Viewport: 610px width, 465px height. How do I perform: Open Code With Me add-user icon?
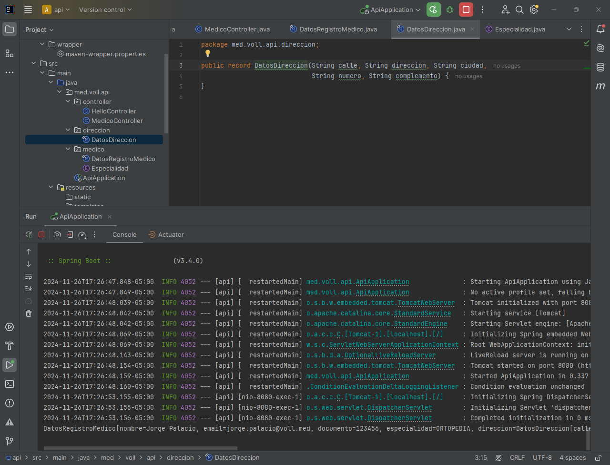point(505,10)
